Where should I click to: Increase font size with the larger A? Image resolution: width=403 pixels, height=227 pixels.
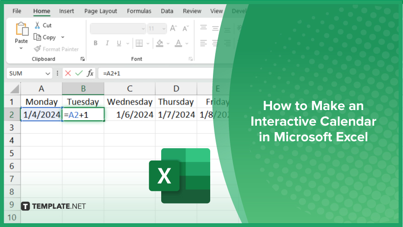pyautogui.click(x=174, y=28)
